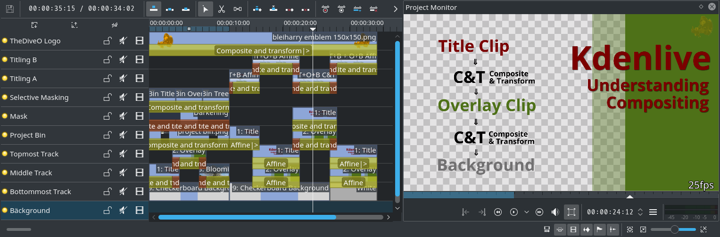
Task: Toggle split audio tracks status-bar icon
Action: coord(547,229)
